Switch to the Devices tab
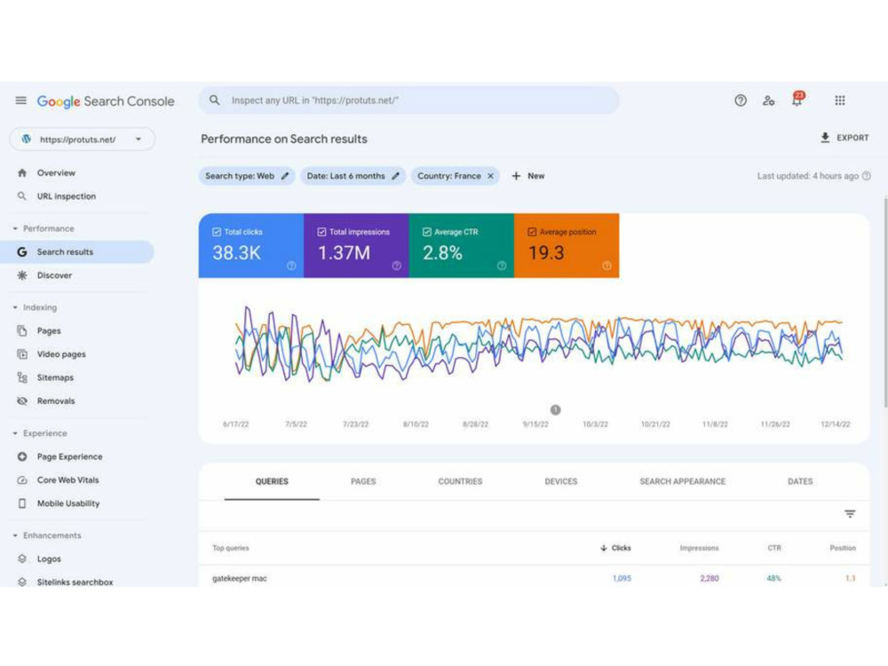 (x=560, y=481)
